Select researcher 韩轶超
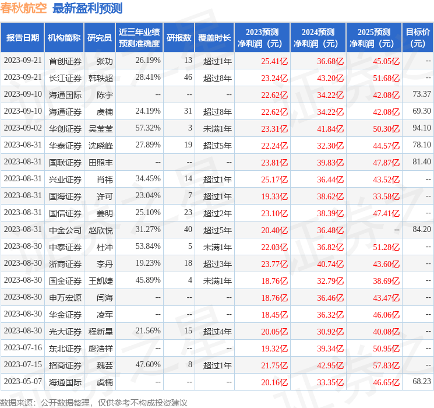This screenshot has height=408, width=434. click(101, 78)
